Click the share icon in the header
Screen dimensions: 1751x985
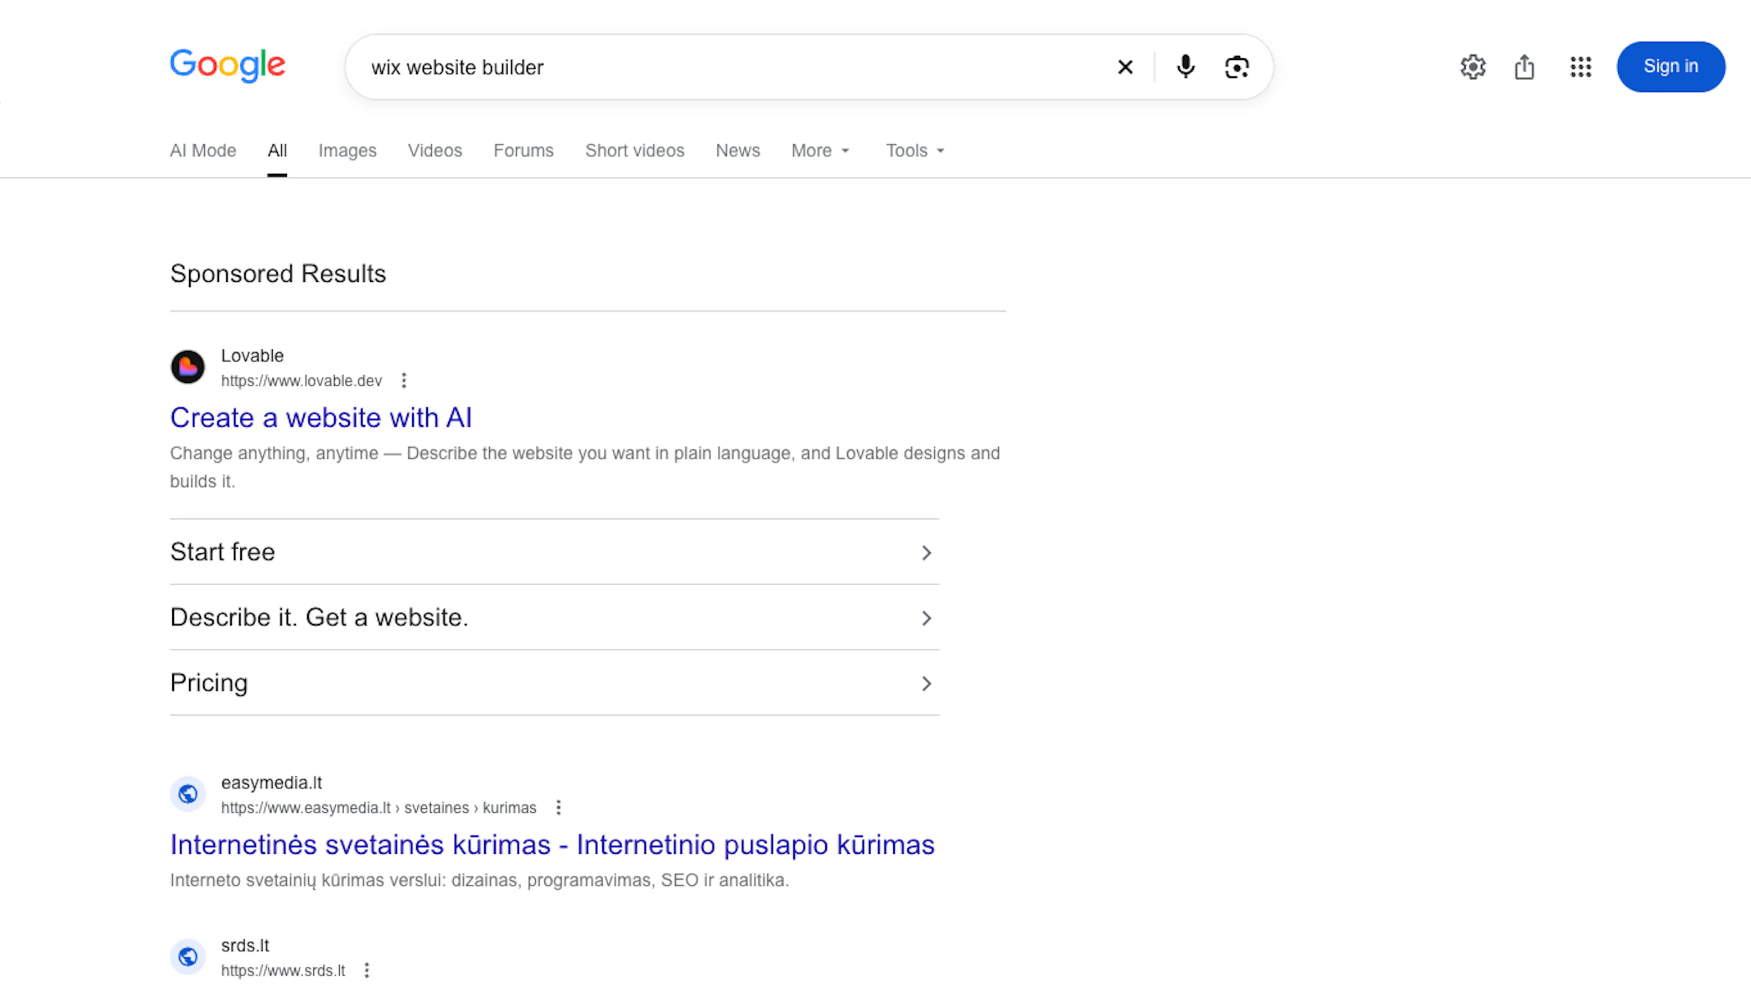pos(1525,67)
